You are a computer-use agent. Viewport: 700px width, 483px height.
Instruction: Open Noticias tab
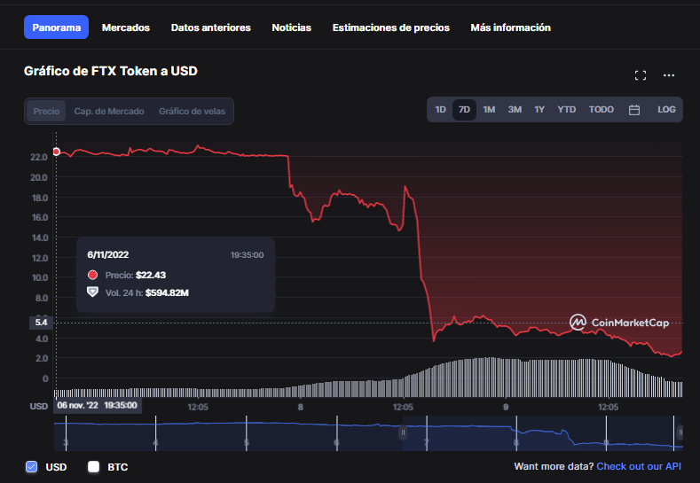(x=292, y=27)
